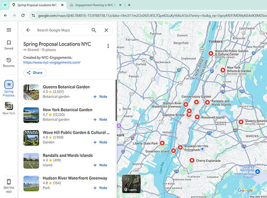267x198 pixels.
Task: Select Wave Hill Public Garden & Cultural title
Action: click(76, 133)
